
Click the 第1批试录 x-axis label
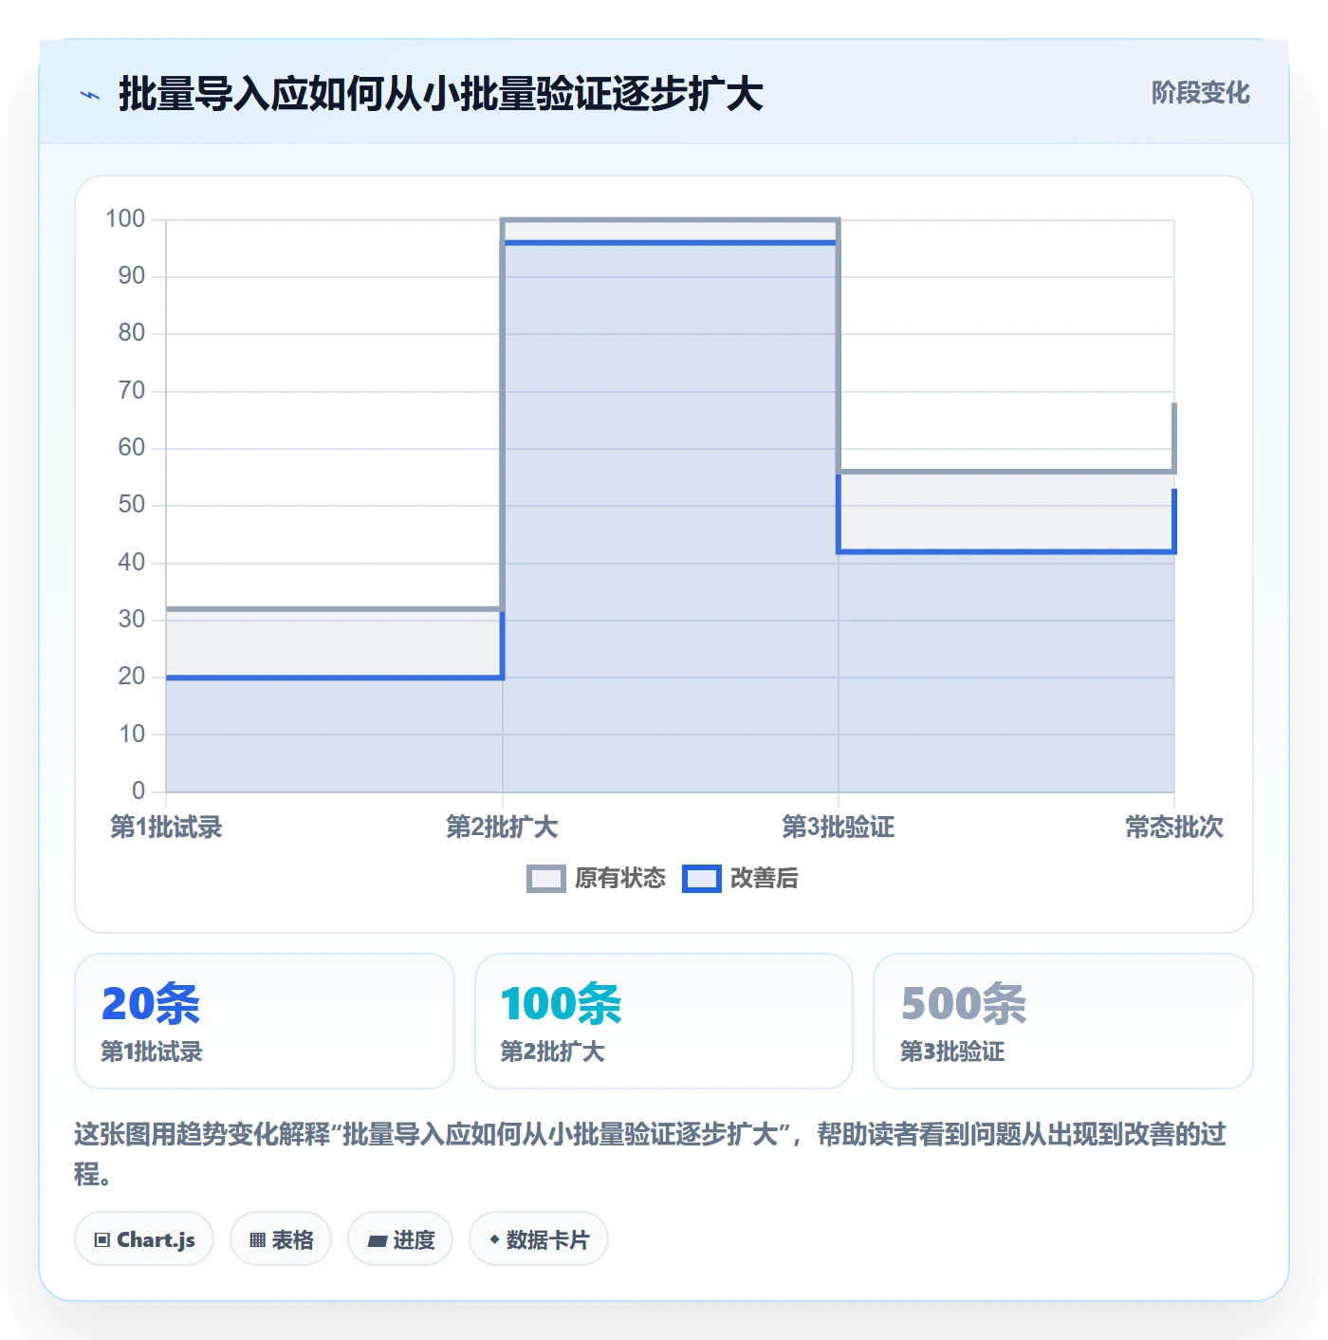166,827
